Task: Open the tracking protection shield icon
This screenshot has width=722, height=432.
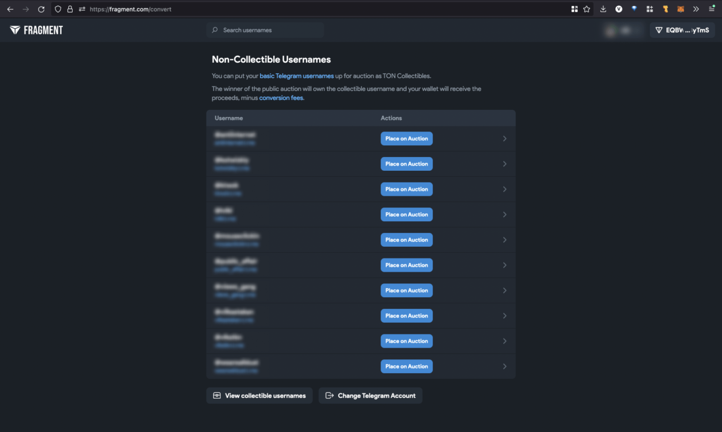Action: pyautogui.click(x=57, y=9)
